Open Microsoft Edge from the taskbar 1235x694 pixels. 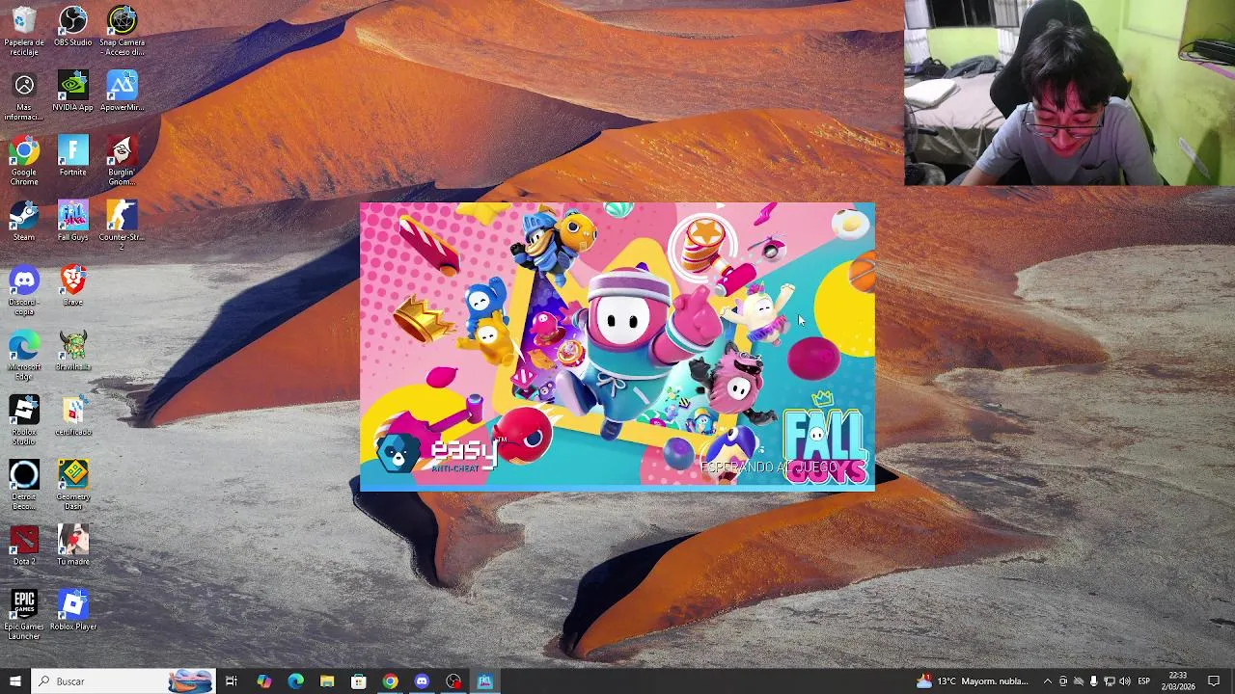pos(295,681)
